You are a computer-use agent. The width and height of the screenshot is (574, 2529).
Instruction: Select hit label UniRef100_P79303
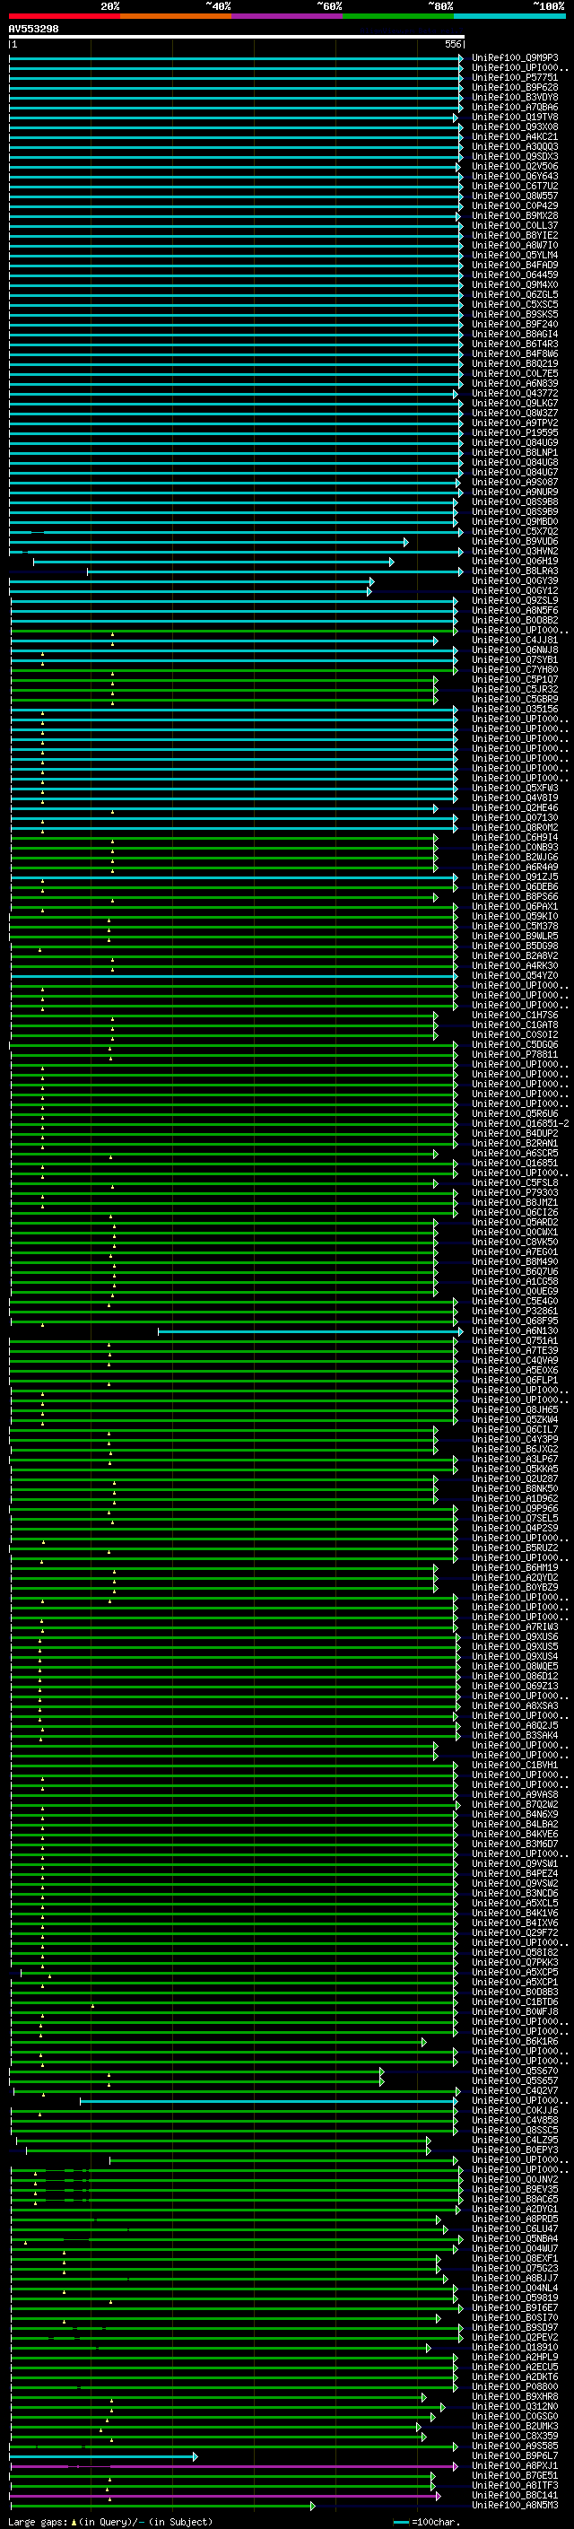[x=515, y=1193]
